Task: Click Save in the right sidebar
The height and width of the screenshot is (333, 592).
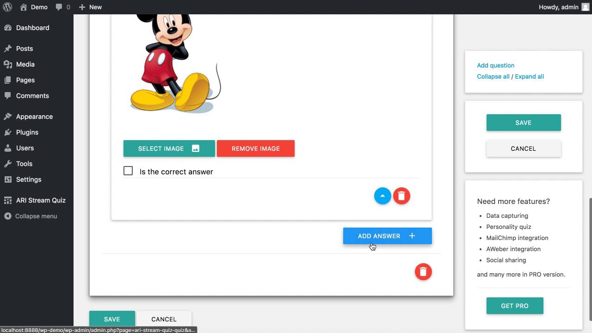Action: point(524,123)
